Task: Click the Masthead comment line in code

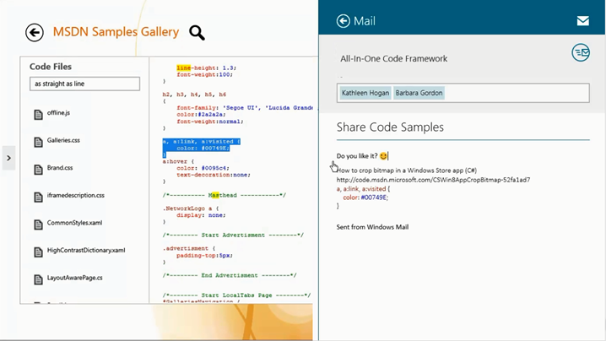Action: (225, 195)
